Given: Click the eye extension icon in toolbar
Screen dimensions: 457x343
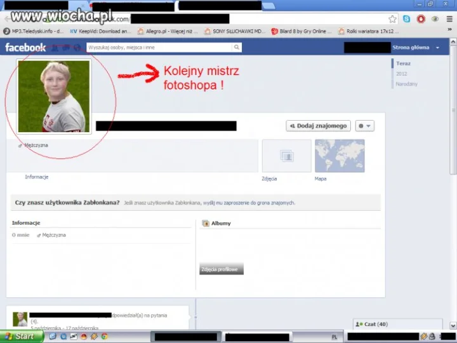Looking at the screenshot, I should click(435, 19).
